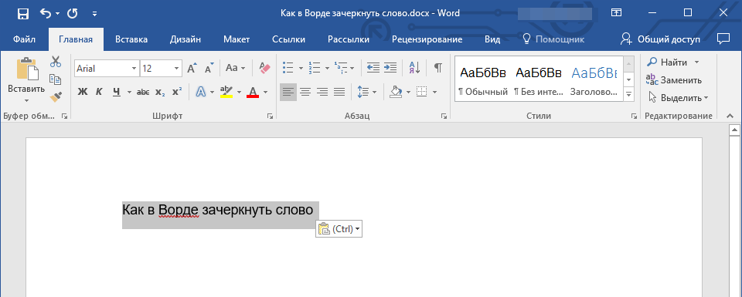Cut the selection with the scissors icon

(56, 62)
